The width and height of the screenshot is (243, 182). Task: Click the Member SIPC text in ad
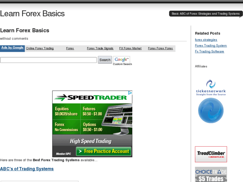(64, 154)
